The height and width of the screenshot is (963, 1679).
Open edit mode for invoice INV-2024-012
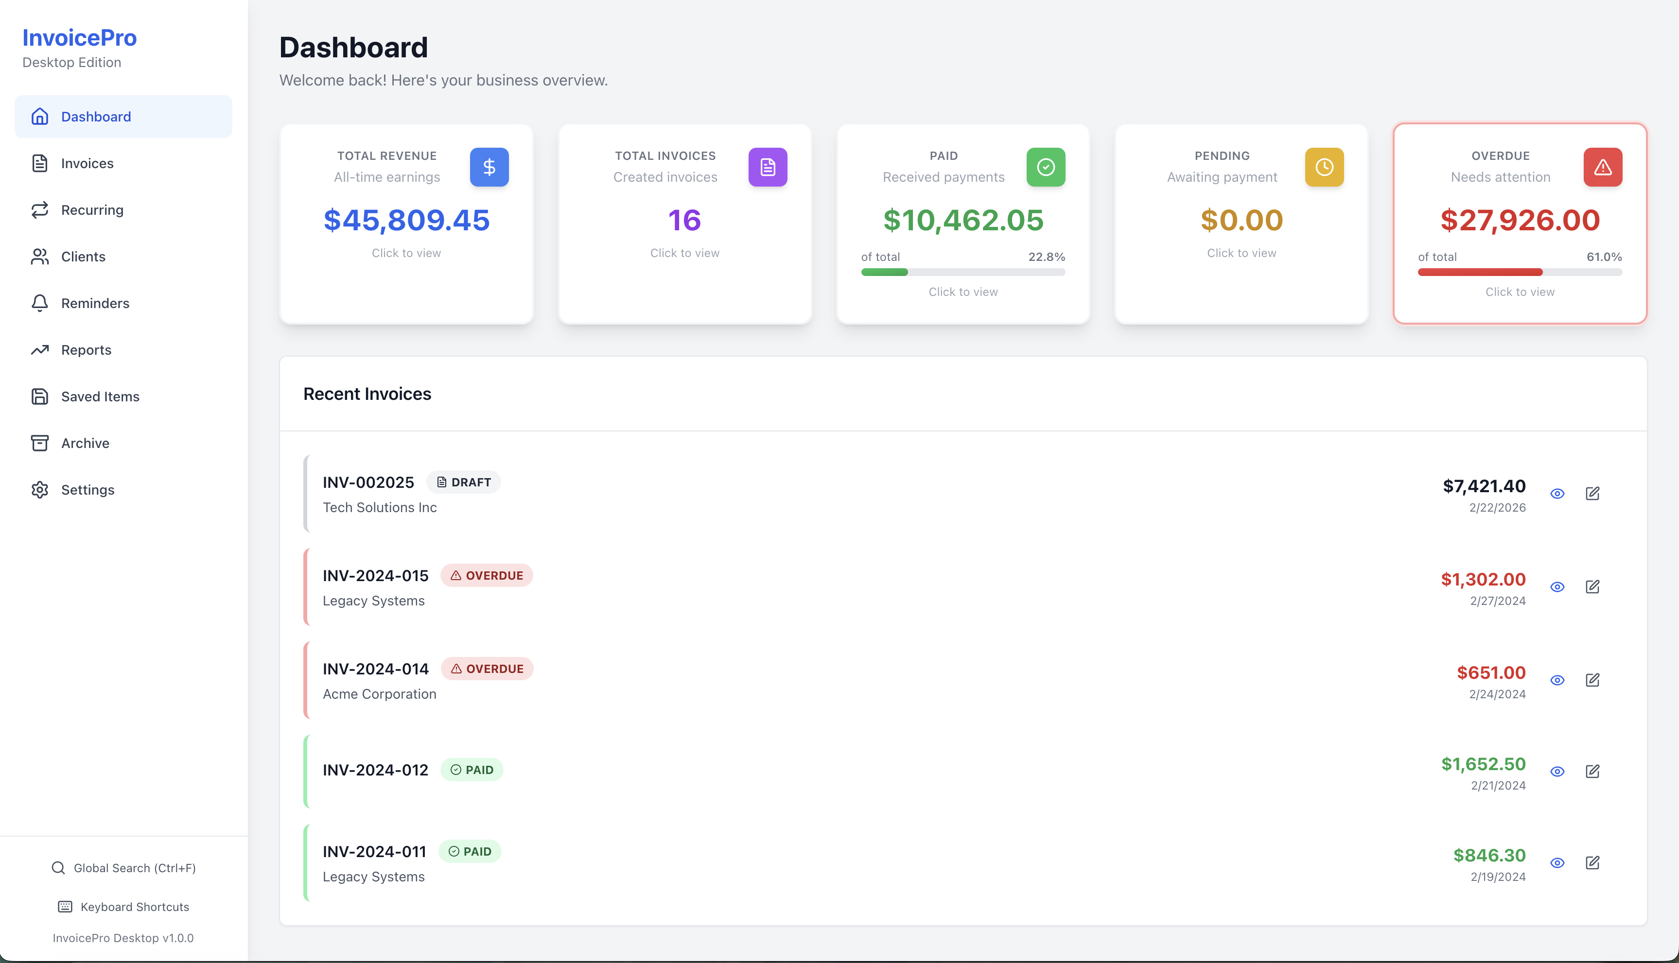pyautogui.click(x=1593, y=771)
